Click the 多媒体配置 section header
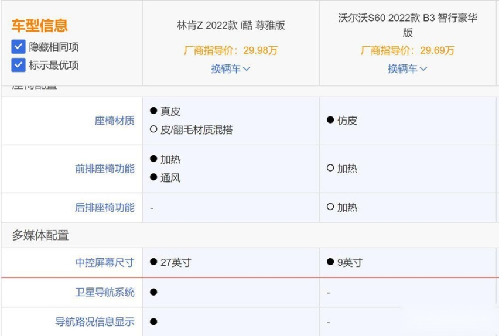This screenshot has height=336, width=499. pyautogui.click(x=40, y=235)
